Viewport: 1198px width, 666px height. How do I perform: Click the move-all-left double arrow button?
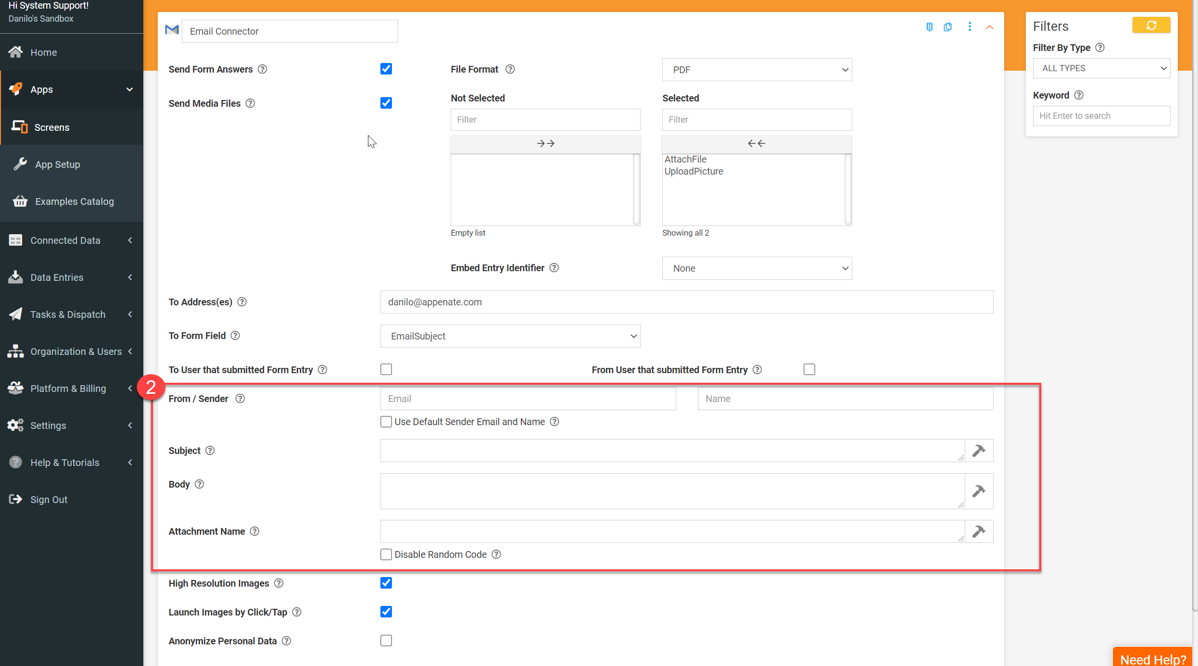coord(757,144)
